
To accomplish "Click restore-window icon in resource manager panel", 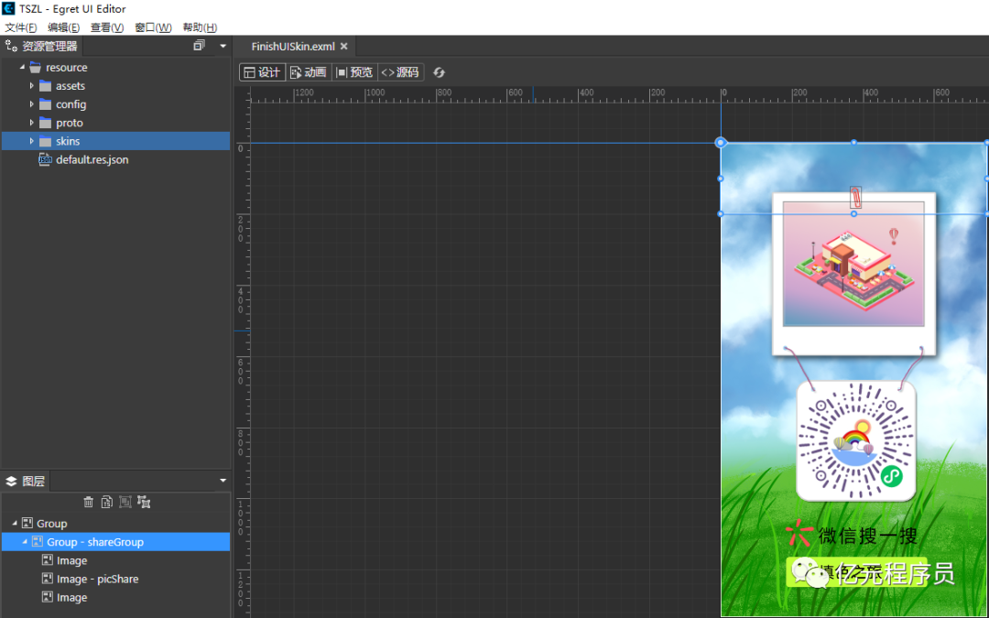I will (x=199, y=46).
